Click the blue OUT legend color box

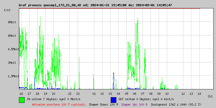click(x=113, y=100)
